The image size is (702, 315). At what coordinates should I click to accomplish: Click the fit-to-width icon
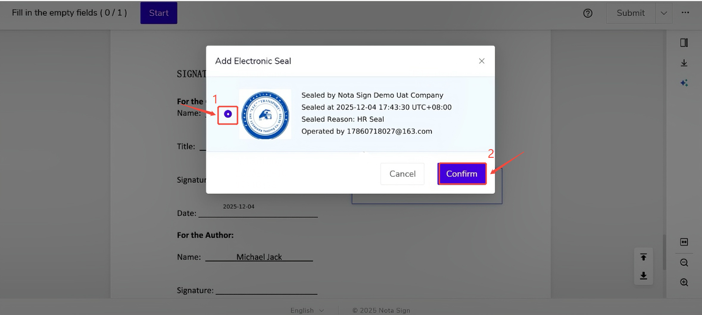pos(684,242)
